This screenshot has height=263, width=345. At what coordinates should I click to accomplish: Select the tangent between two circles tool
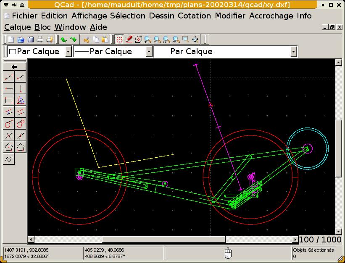[x=21, y=124]
